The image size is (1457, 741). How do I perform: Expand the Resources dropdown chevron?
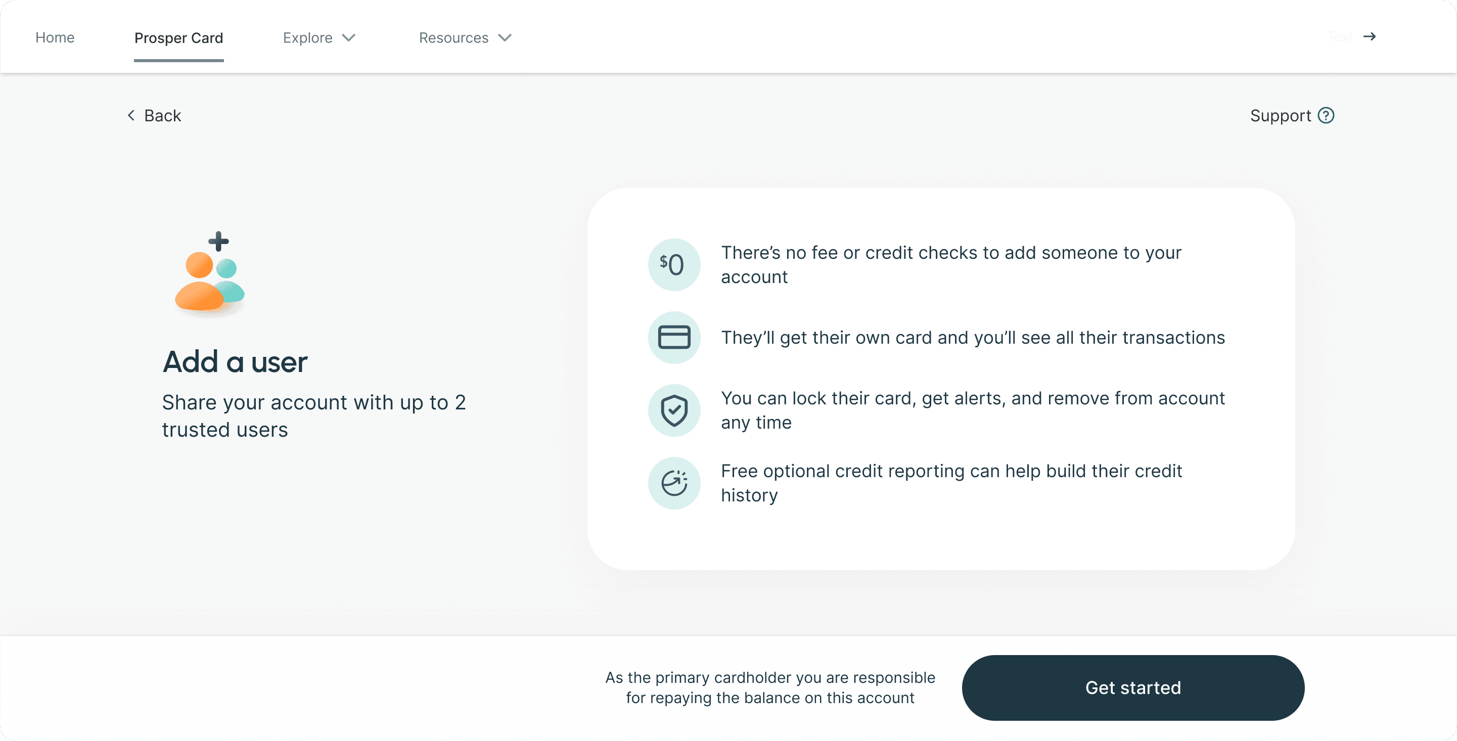pyautogui.click(x=505, y=38)
